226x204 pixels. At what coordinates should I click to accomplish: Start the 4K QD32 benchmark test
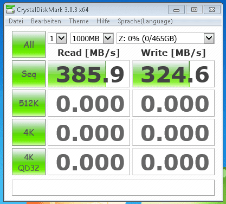(x=29, y=162)
